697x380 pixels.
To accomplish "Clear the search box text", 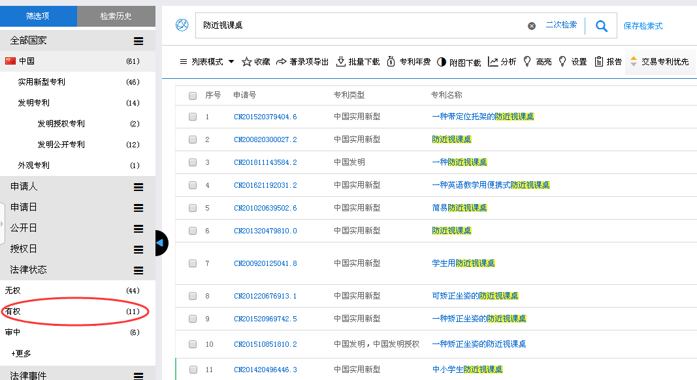I will [532, 26].
